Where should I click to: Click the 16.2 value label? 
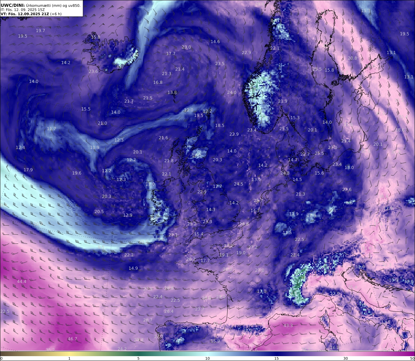[x=335, y=347]
